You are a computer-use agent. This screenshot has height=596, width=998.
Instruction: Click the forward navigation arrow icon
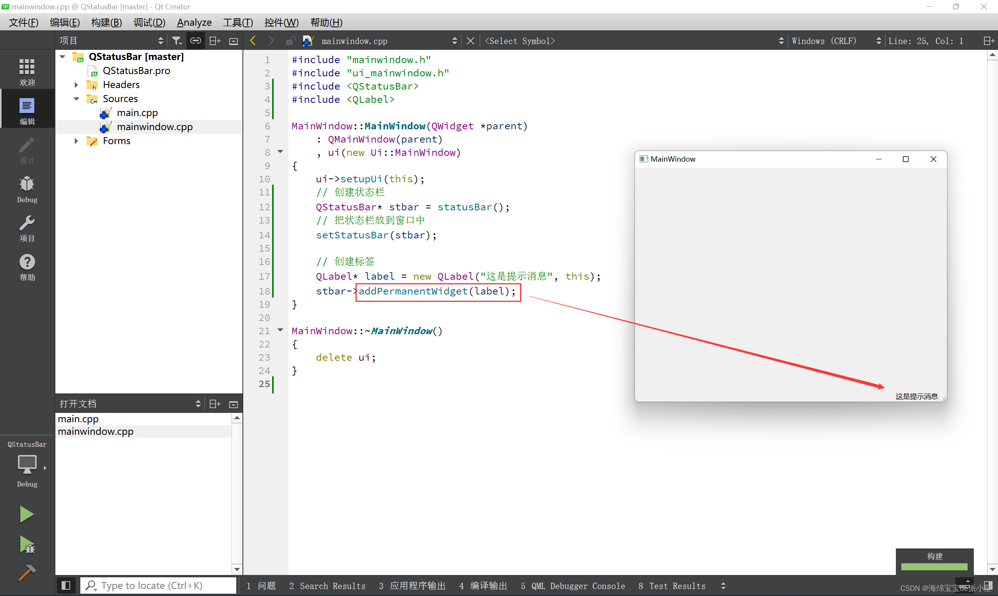tap(270, 41)
